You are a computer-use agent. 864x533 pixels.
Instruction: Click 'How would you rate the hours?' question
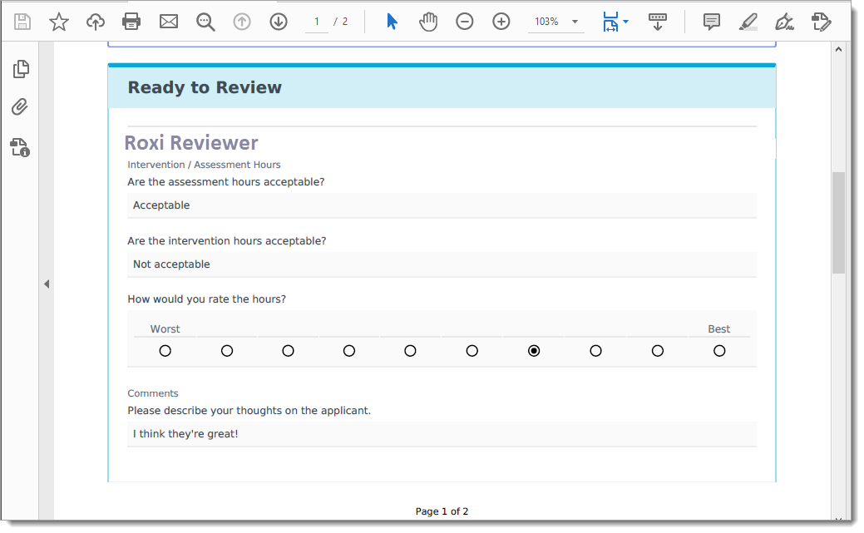pos(206,299)
